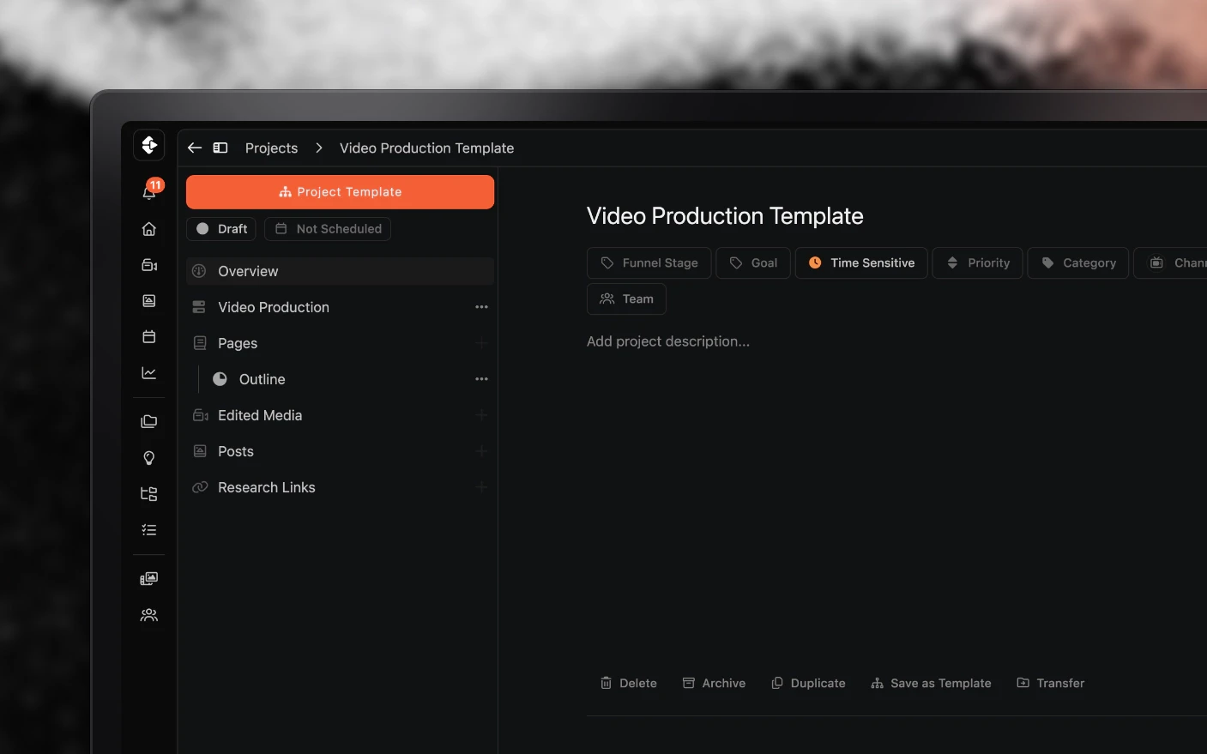Open the posts image sidebar icon
This screenshot has height=754, width=1207.
pos(149,301)
